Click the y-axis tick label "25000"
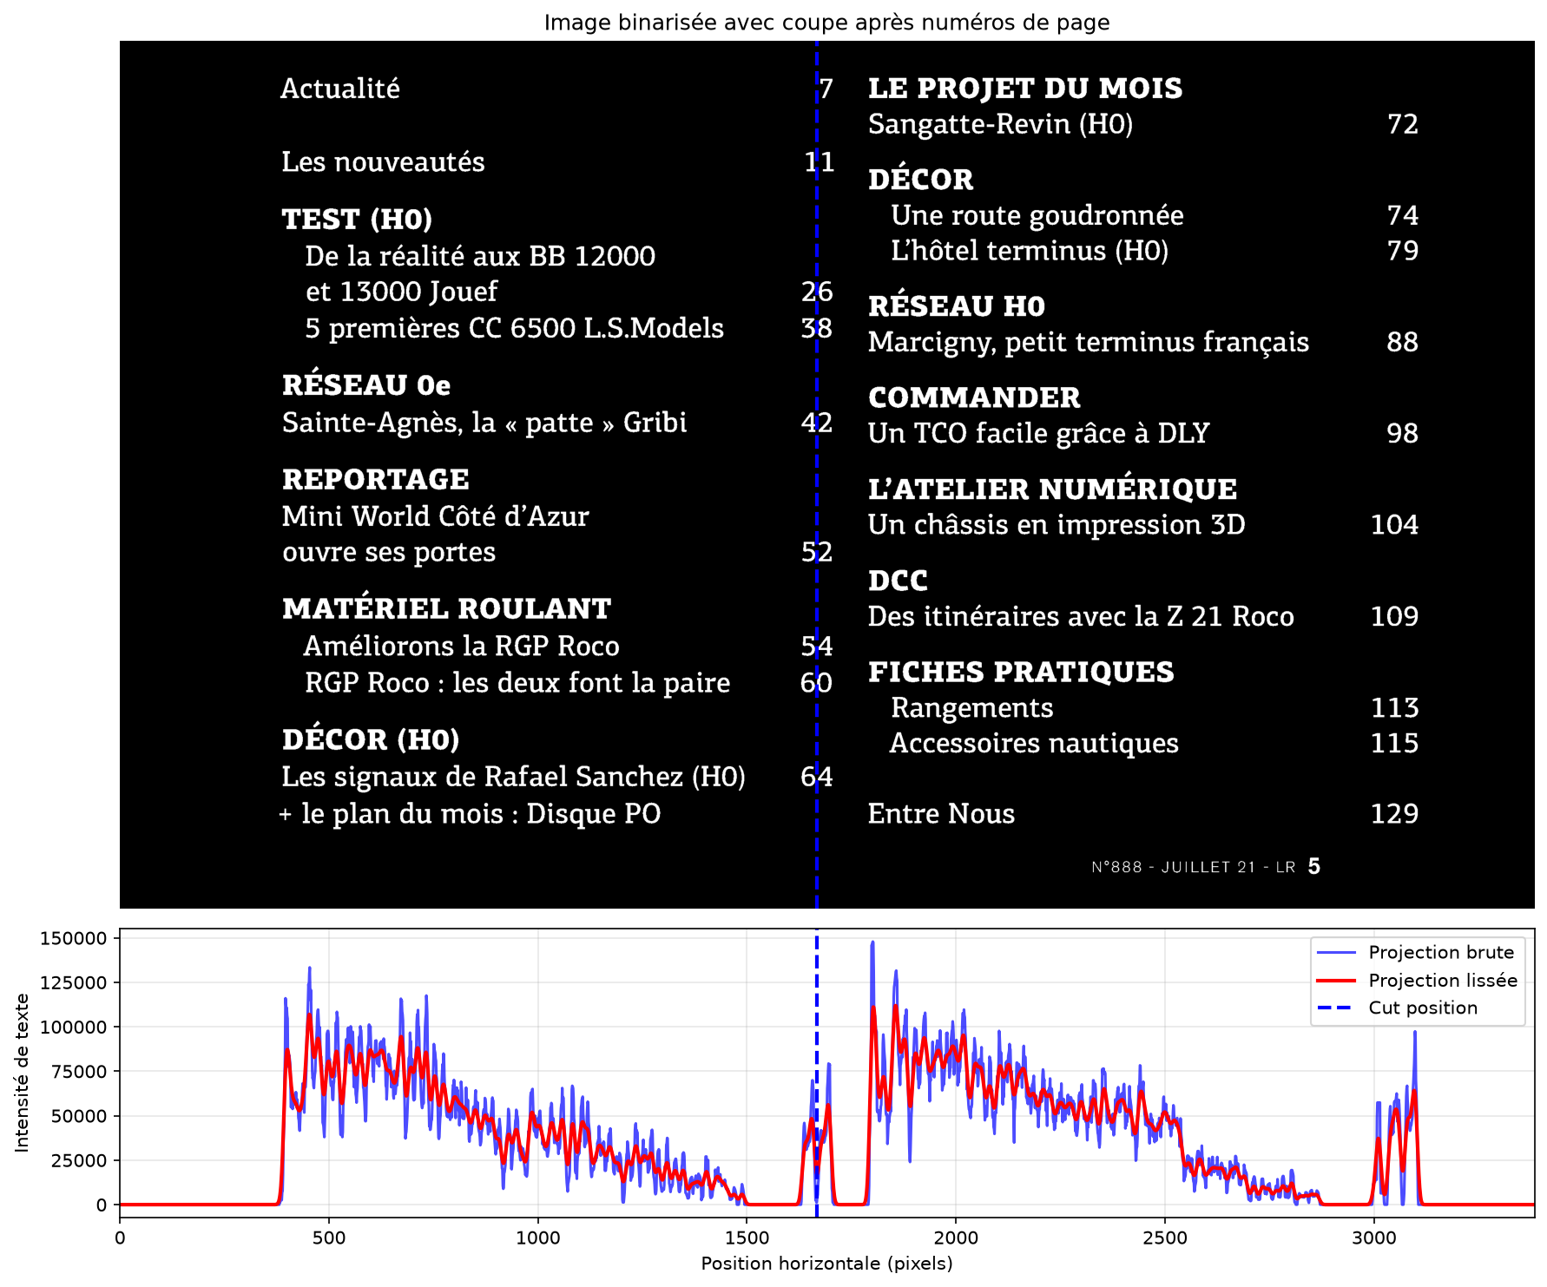Screen dimensions: 1547x1287 point(79,1160)
